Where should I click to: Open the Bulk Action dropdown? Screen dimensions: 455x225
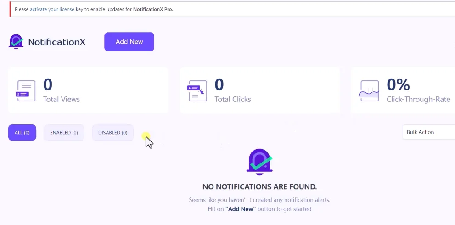click(429, 132)
